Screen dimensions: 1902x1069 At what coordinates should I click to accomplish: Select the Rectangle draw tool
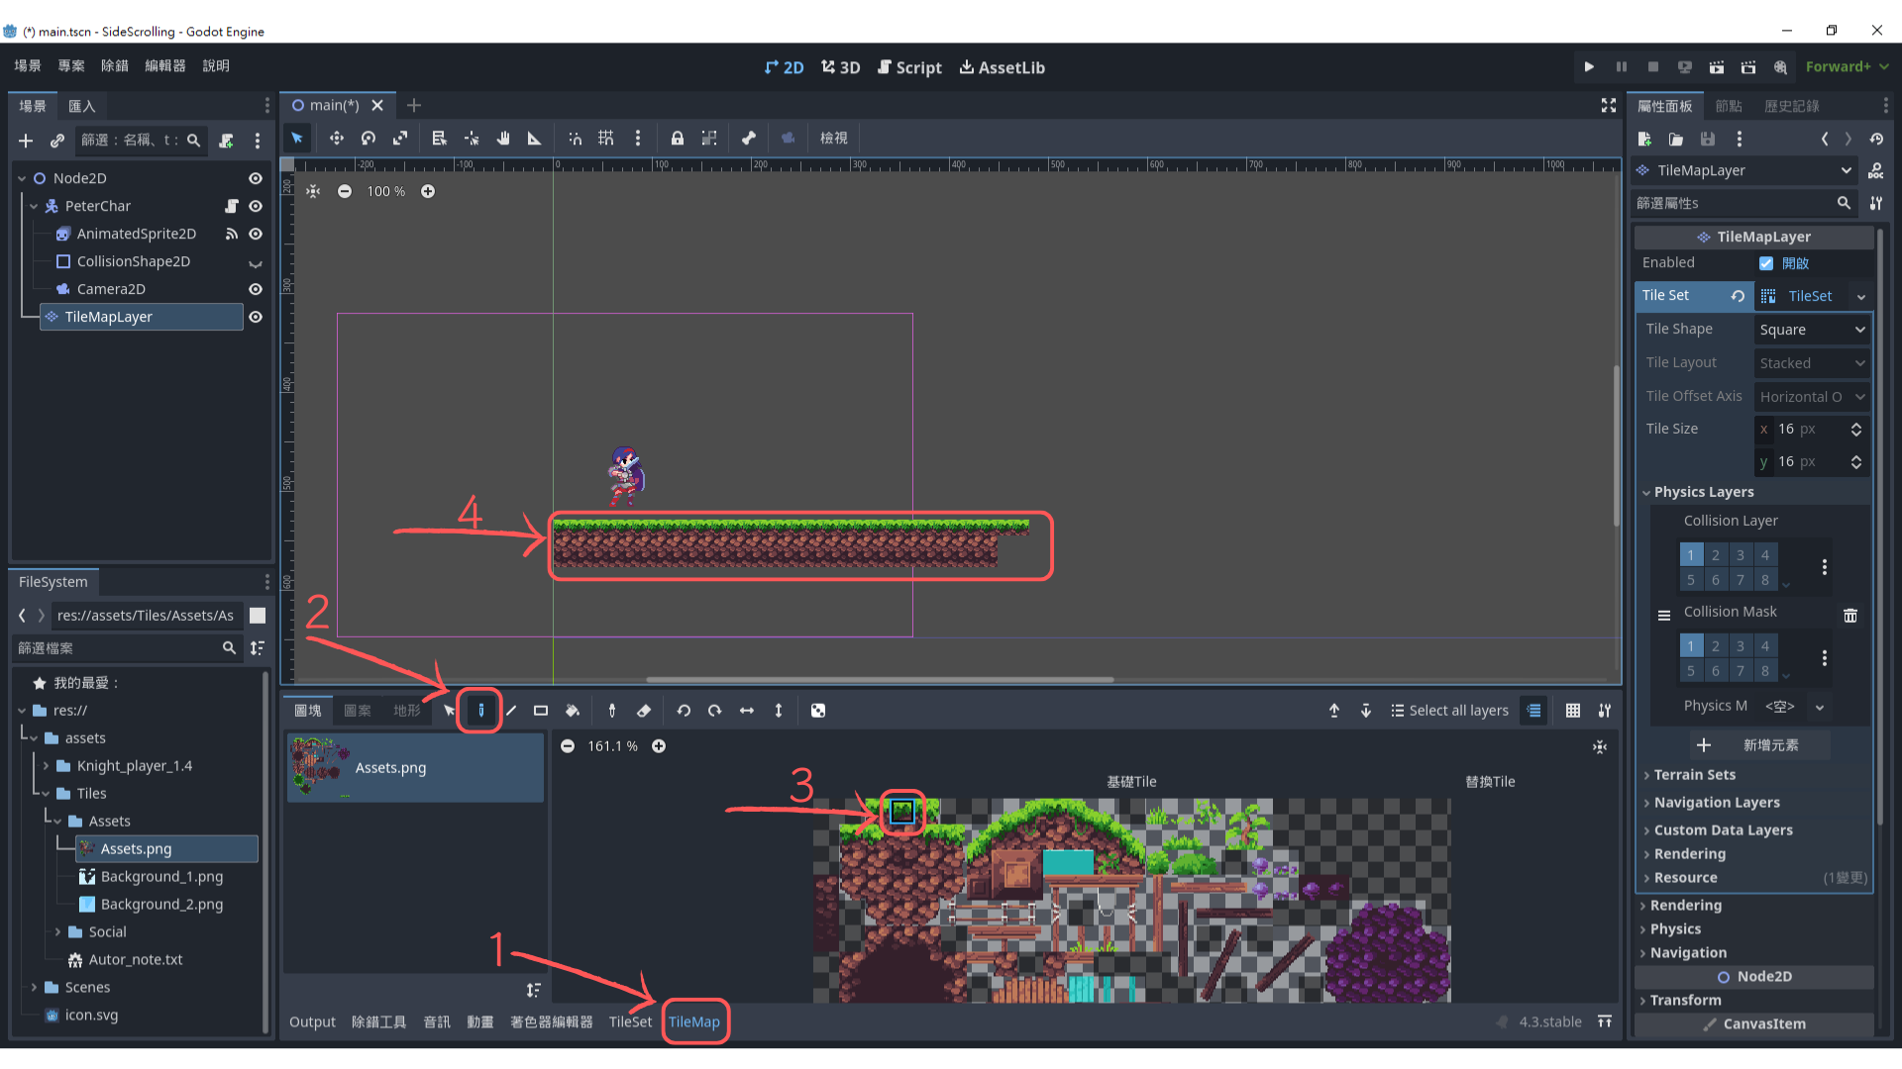click(x=541, y=711)
